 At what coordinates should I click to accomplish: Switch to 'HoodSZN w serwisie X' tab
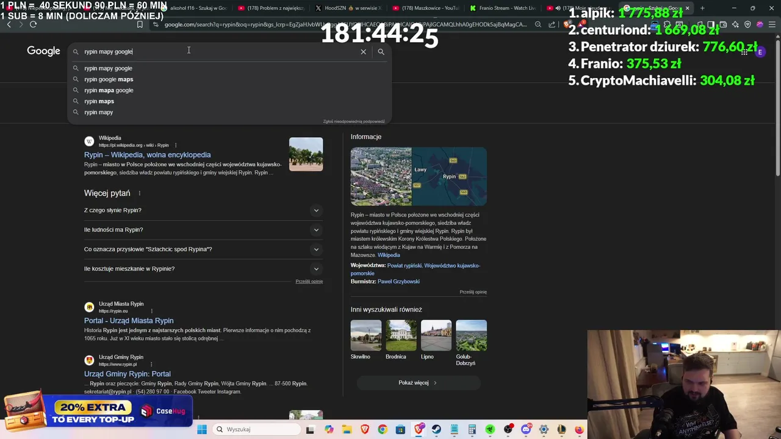tap(348, 8)
